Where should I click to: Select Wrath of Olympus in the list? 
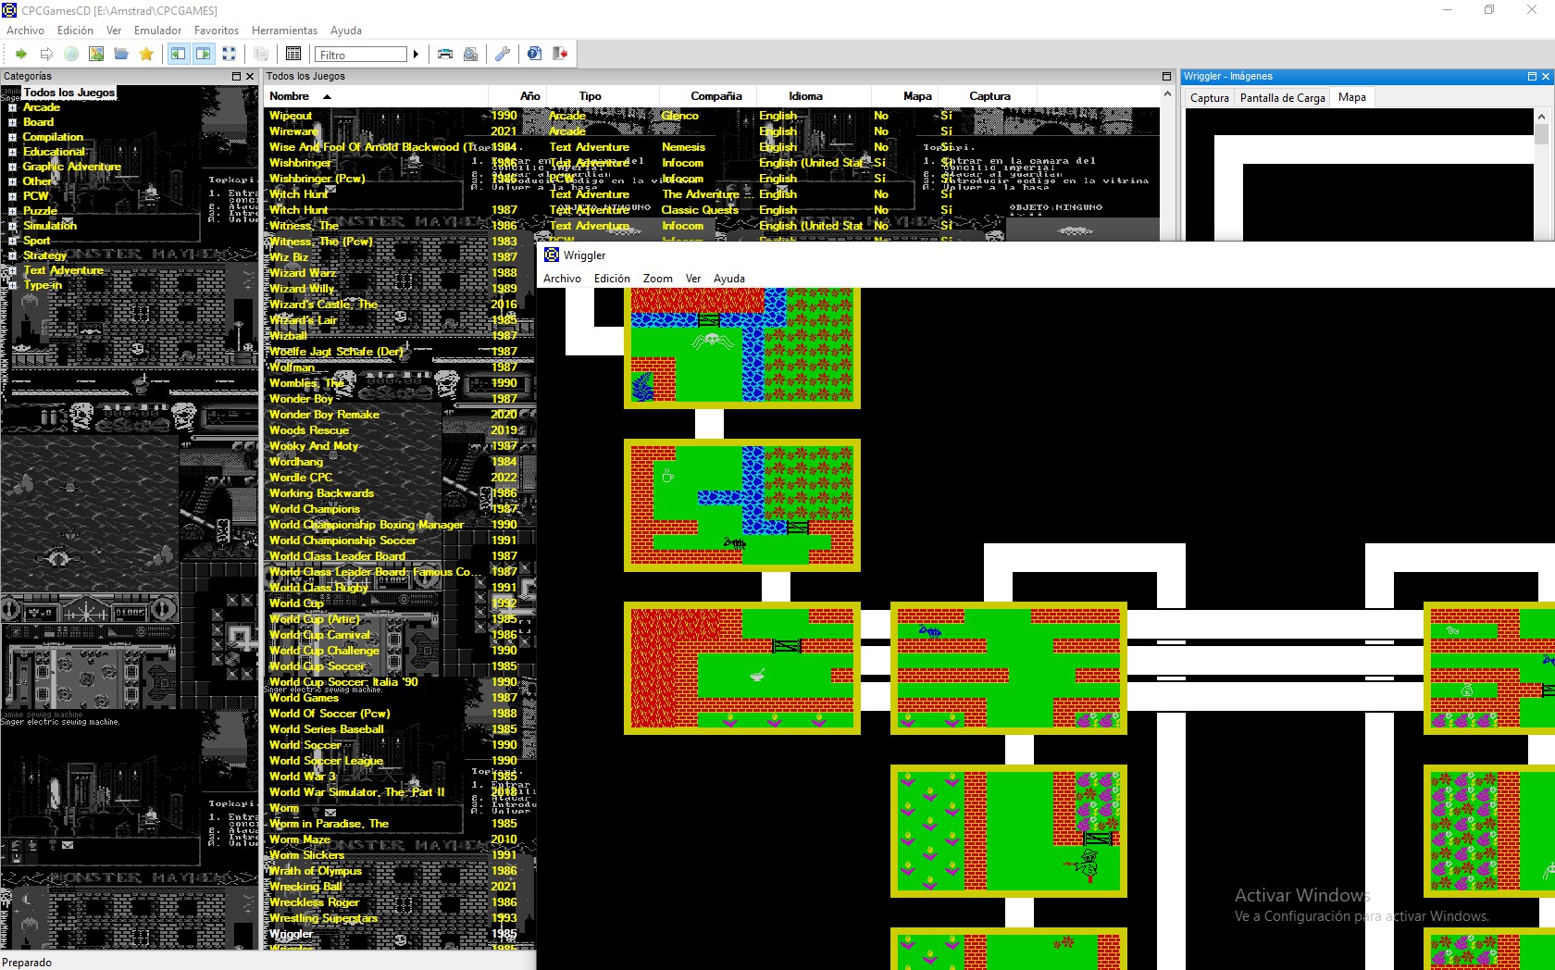315,871
